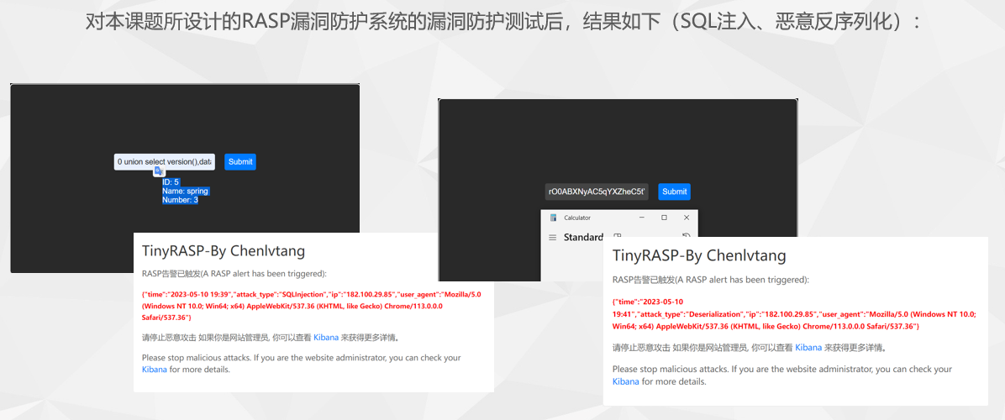Toggle Calculator keep-on-top icon beside Standard
Viewport: 1005px width, 420px height.
pos(618,238)
